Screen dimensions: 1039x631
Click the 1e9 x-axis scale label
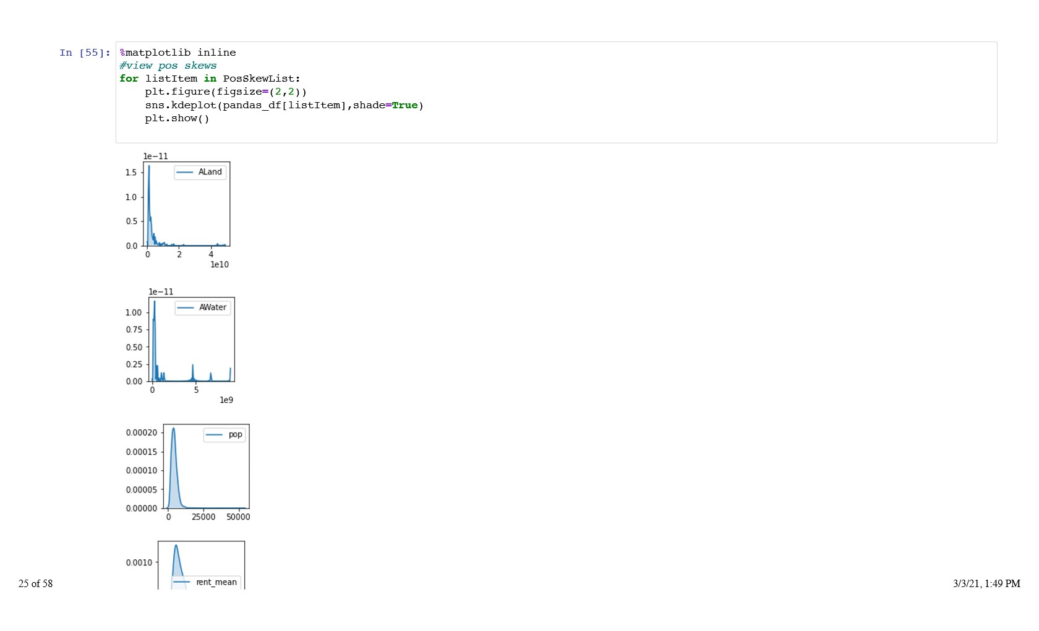pos(226,400)
